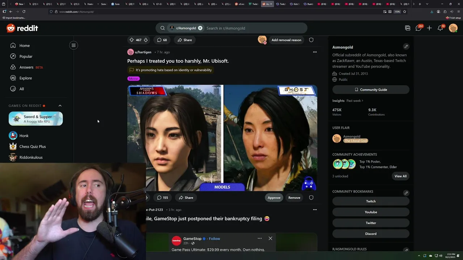Open the options menu on the GameStop post

315,209
